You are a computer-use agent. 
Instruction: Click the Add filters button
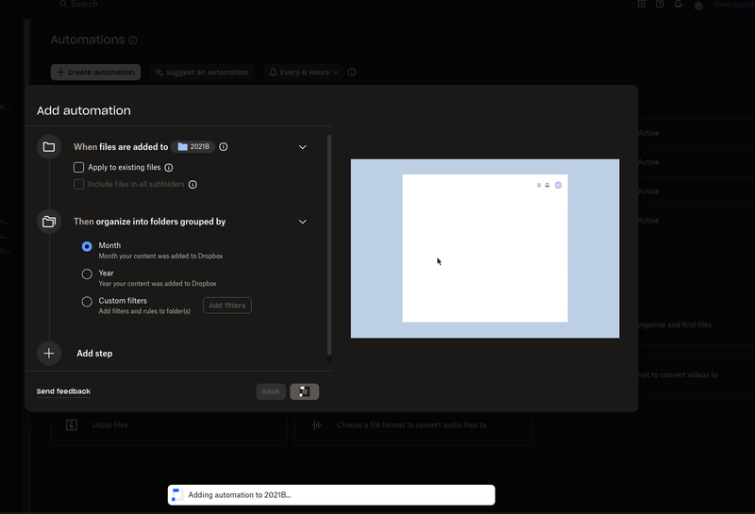tap(227, 306)
